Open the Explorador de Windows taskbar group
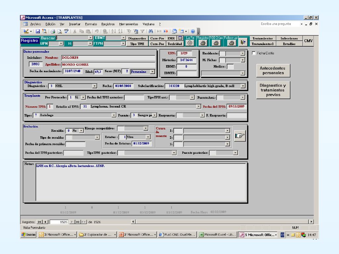This screenshot has width=339, height=254. click(97, 234)
